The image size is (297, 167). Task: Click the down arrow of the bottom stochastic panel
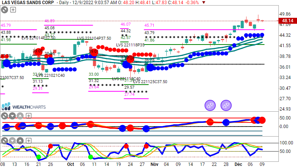[x=12, y=141]
